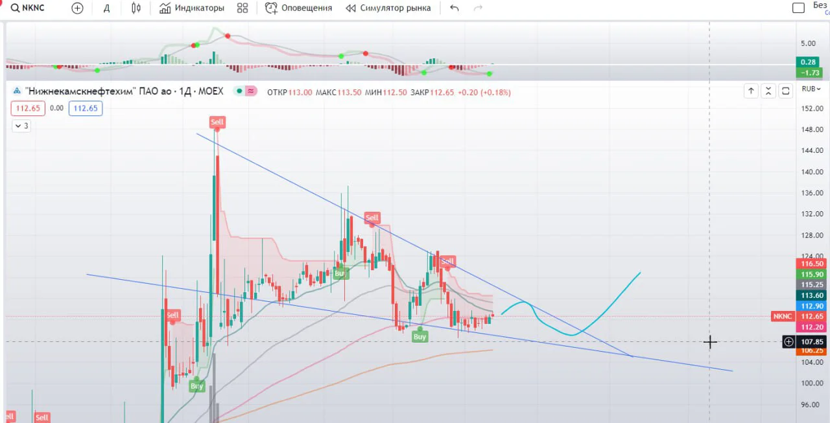Click blue 112.90 price axis label
The image size is (830, 423).
(812, 306)
